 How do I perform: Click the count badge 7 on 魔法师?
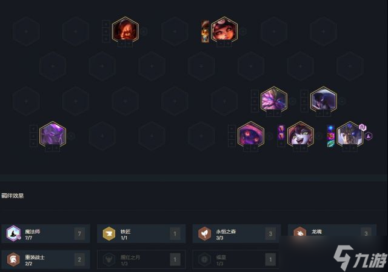(x=79, y=234)
